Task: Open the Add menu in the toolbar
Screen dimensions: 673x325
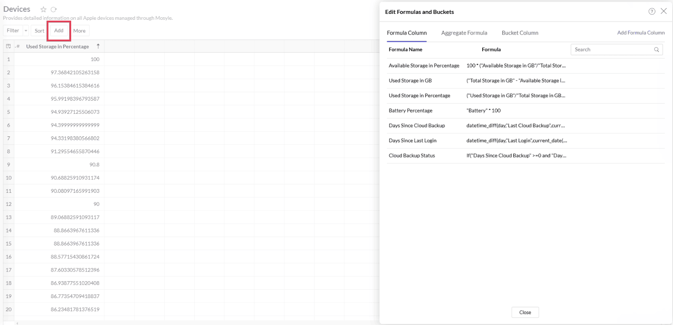Action: point(59,31)
